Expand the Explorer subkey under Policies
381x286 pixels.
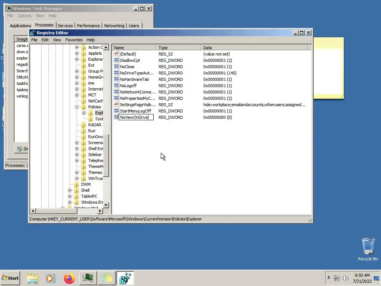pyautogui.click(x=84, y=113)
